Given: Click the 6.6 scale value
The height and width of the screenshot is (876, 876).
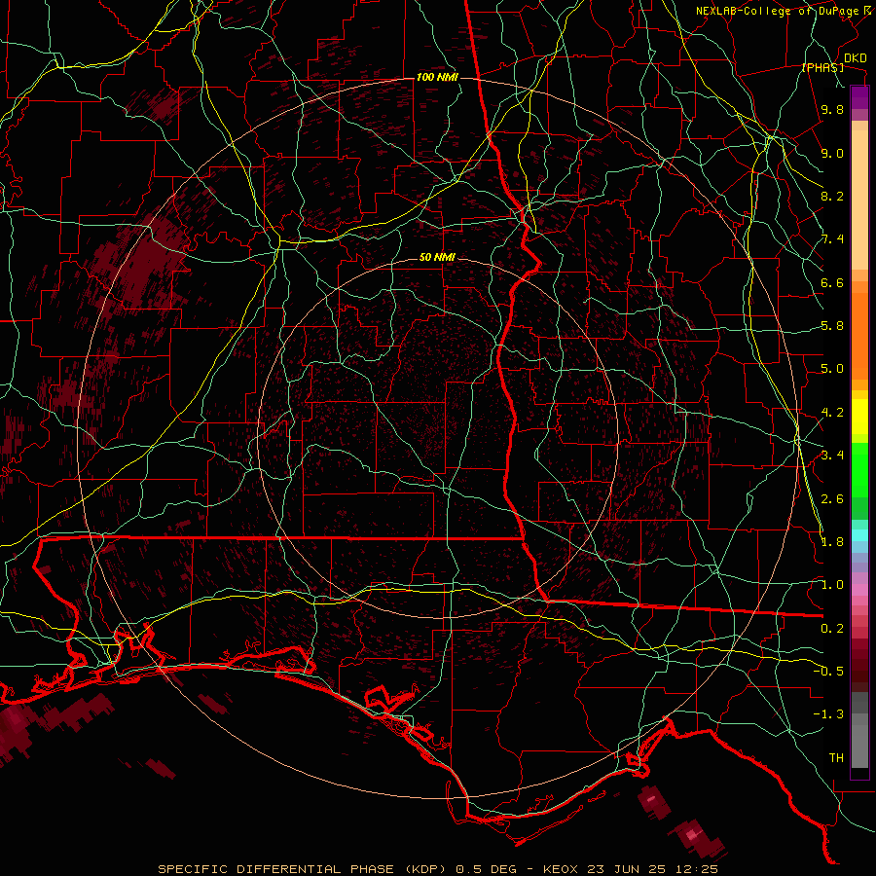Looking at the screenshot, I should click(x=832, y=282).
